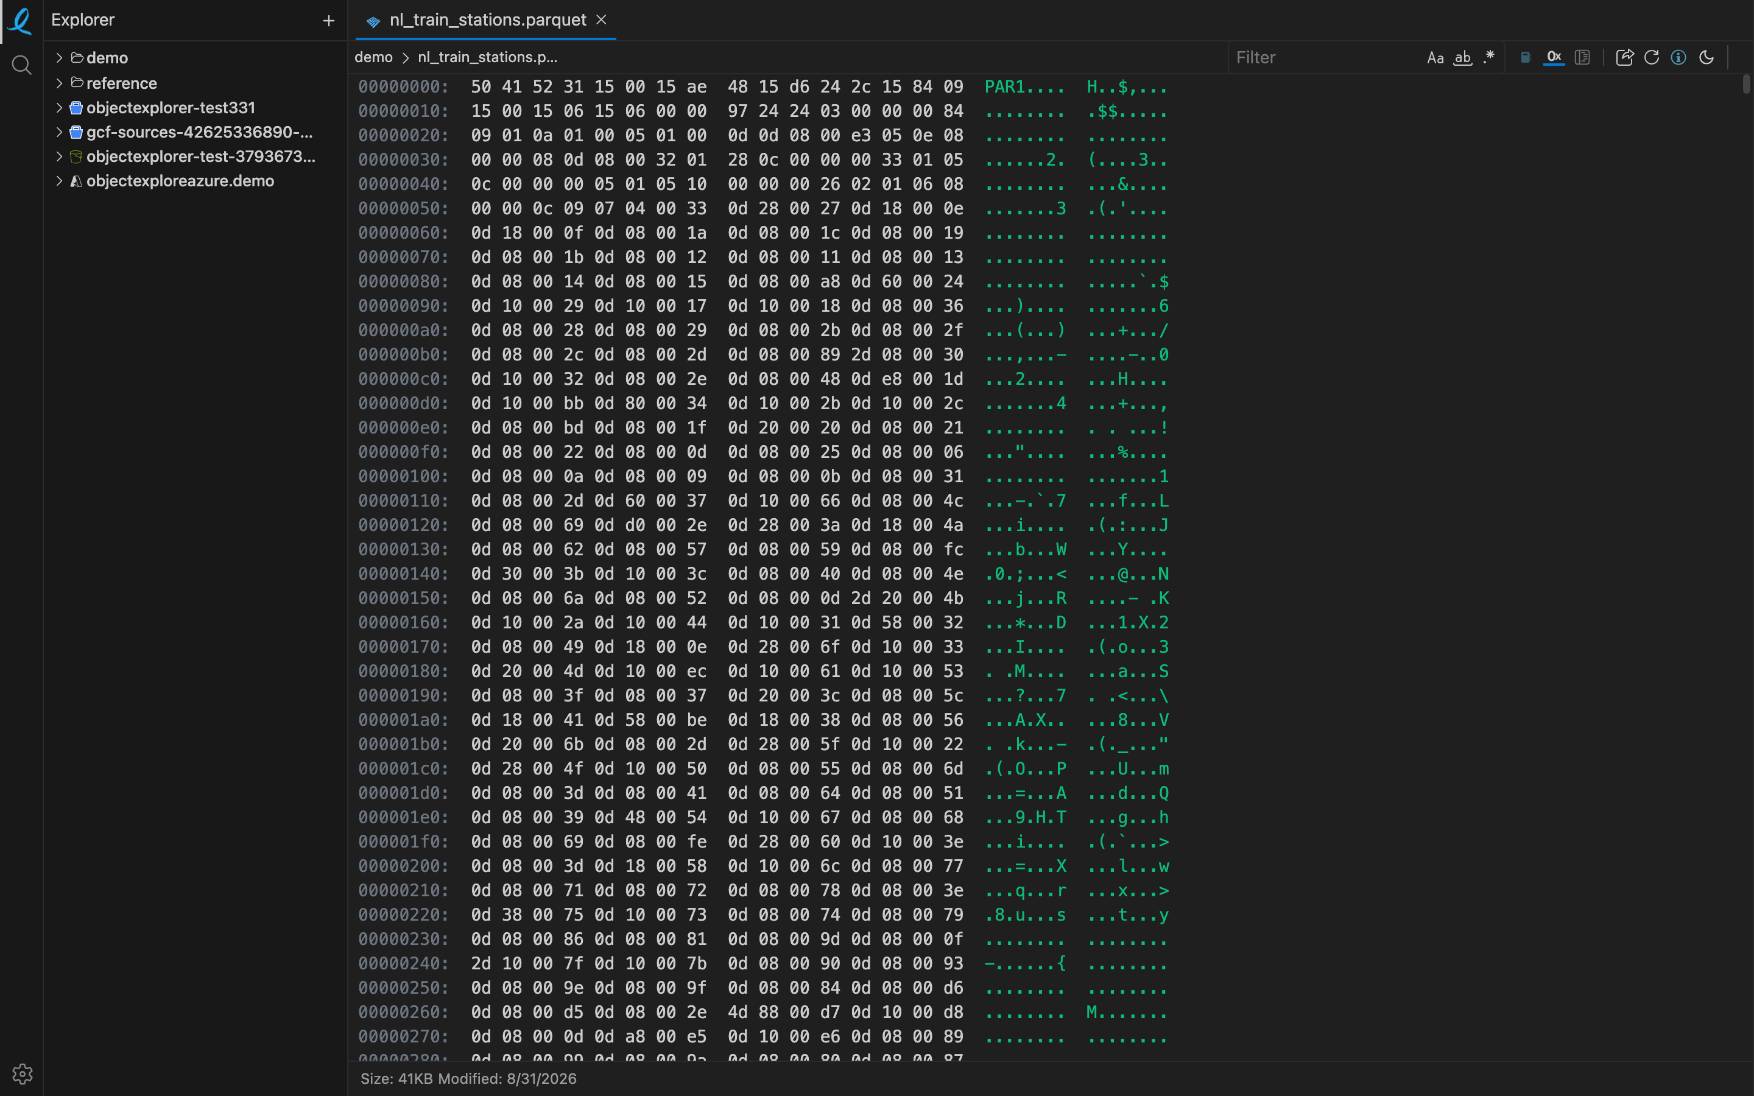Expand the reference folder

coord(60,83)
